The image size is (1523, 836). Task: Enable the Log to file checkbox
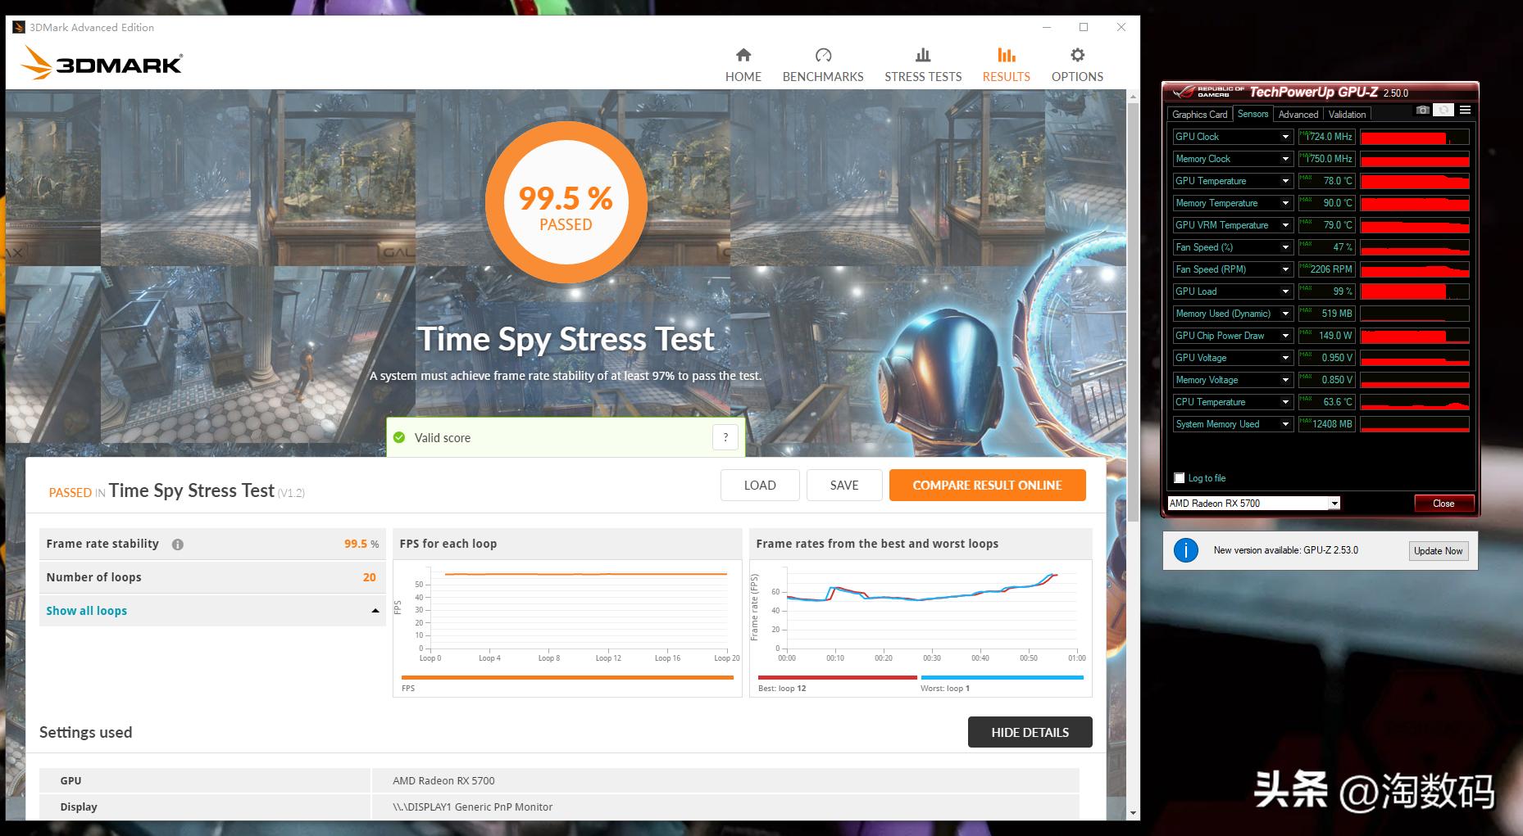1180,478
